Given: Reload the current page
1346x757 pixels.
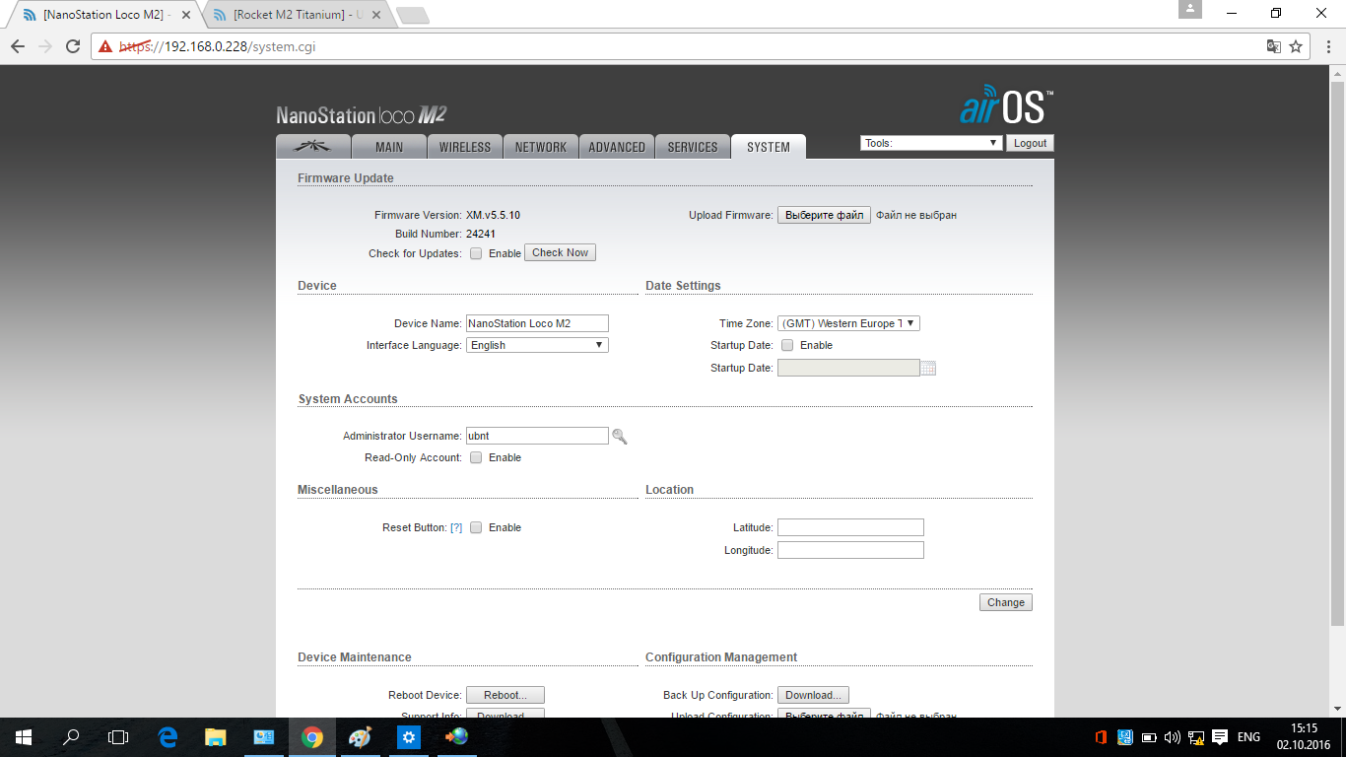Looking at the screenshot, I should click(x=73, y=46).
